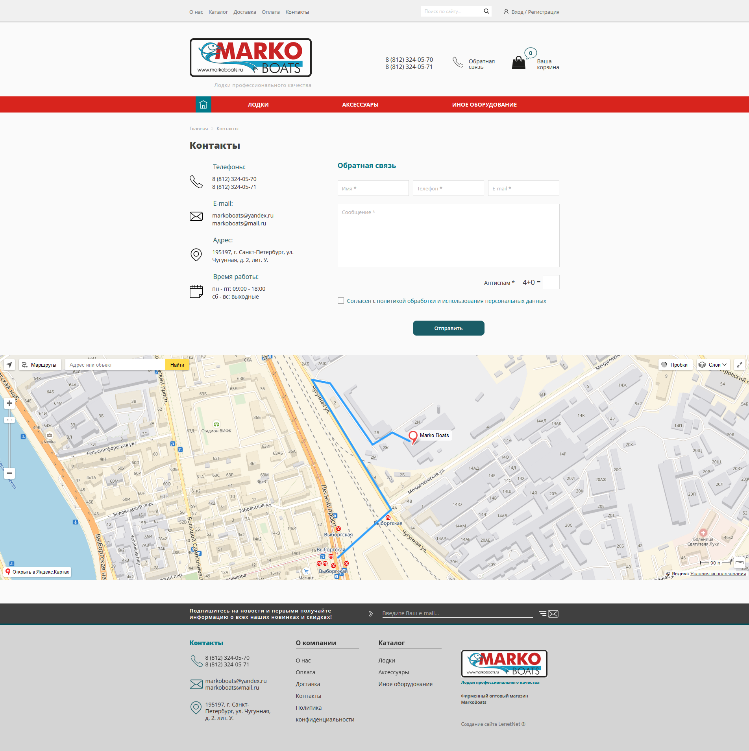Click the map geolocation arrow icon

9,365
